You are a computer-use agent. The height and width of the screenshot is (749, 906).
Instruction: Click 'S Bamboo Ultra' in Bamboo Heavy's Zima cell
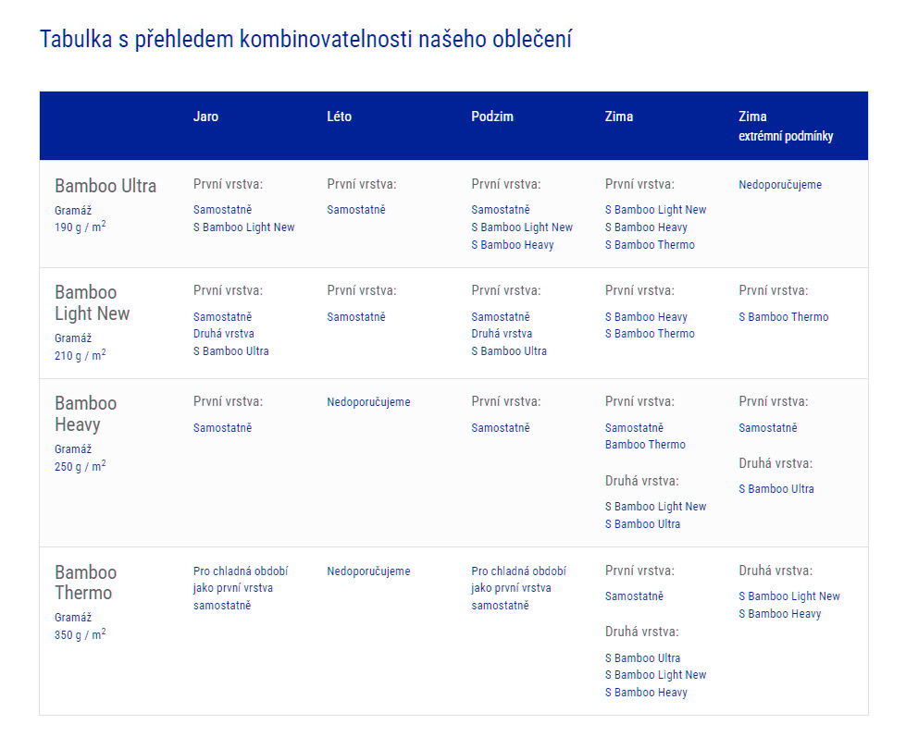pyautogui.click(x=642, y=524)
